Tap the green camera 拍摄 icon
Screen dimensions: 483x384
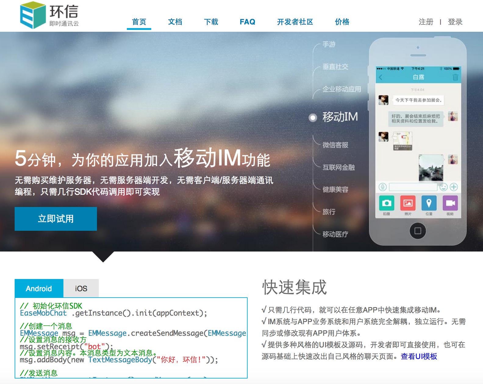tap(387, 203)
